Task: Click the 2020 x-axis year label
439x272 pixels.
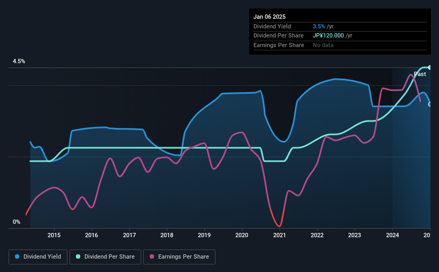Action: coord(242,235)
